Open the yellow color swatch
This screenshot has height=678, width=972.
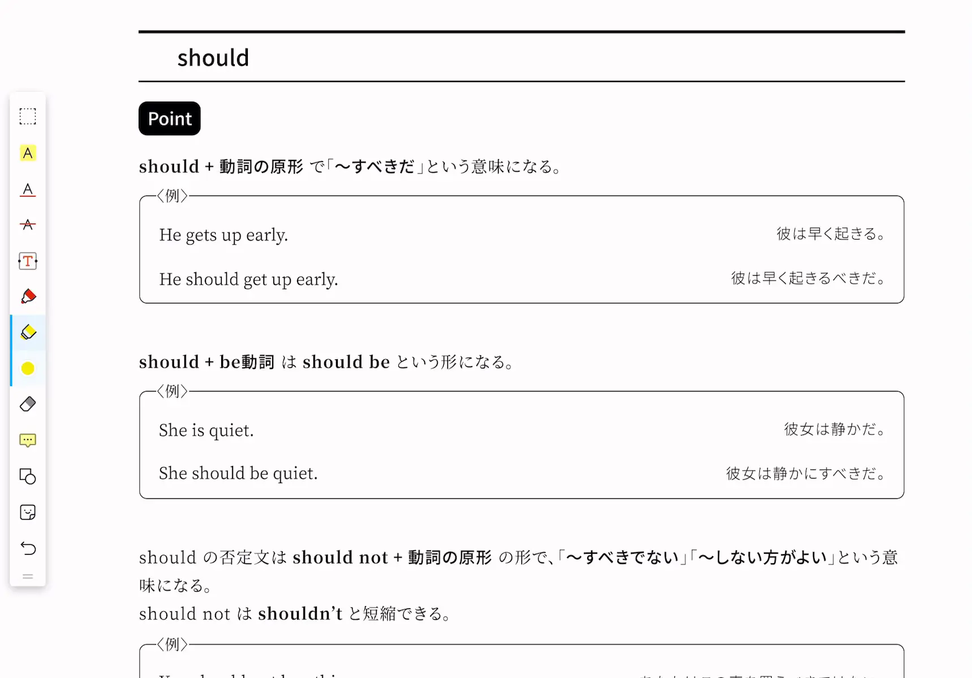[x=28, y=368]
